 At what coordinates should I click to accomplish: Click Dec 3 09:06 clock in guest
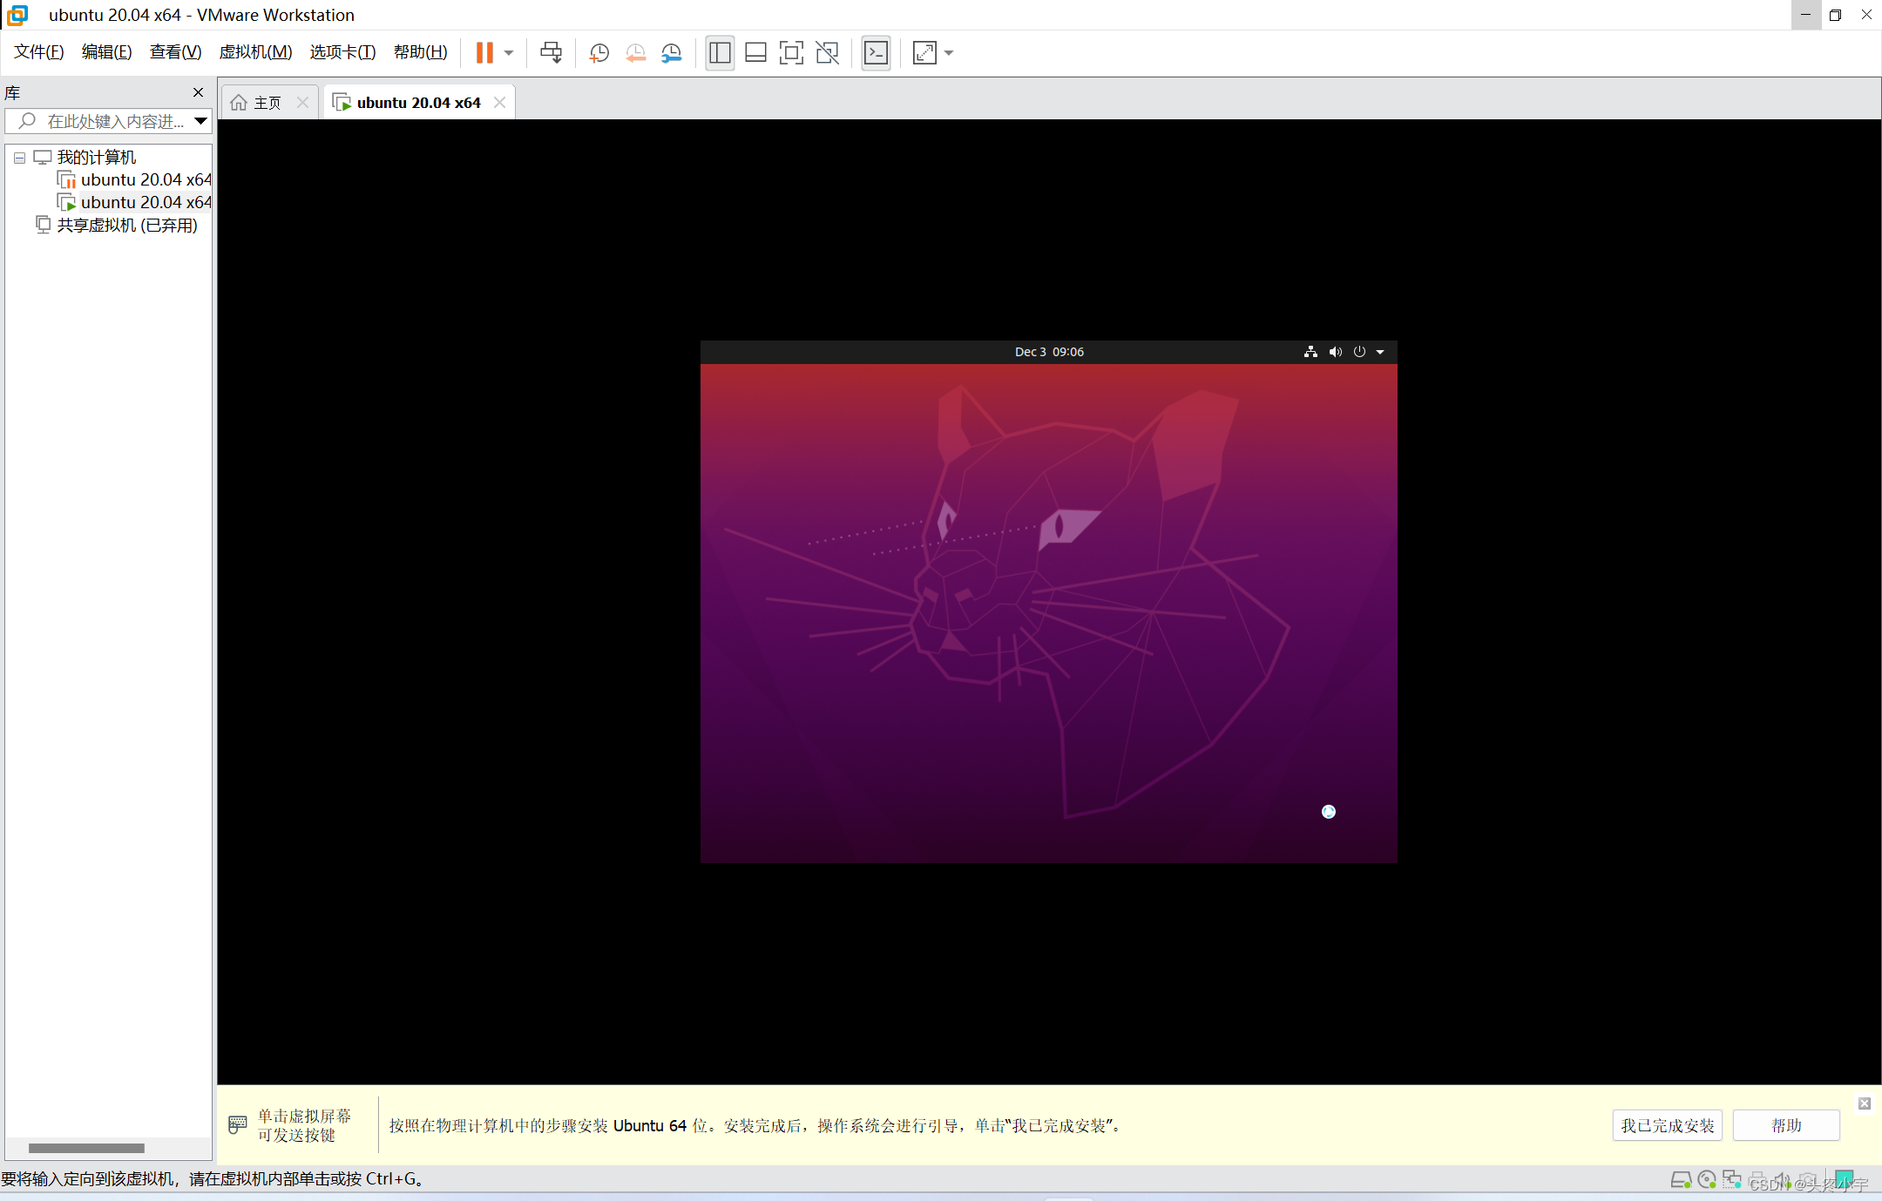pos(1049,352)
